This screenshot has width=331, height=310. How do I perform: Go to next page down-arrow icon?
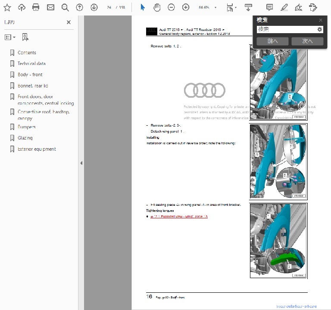pyautogui.click(x=94, y=8)
